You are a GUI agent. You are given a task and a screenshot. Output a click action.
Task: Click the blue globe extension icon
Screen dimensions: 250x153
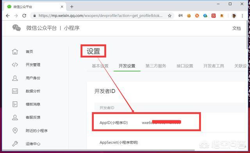point(205,16)
